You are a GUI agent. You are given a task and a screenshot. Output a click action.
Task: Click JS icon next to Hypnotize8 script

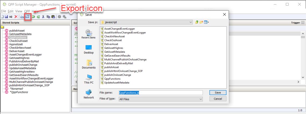click(7, 44)
